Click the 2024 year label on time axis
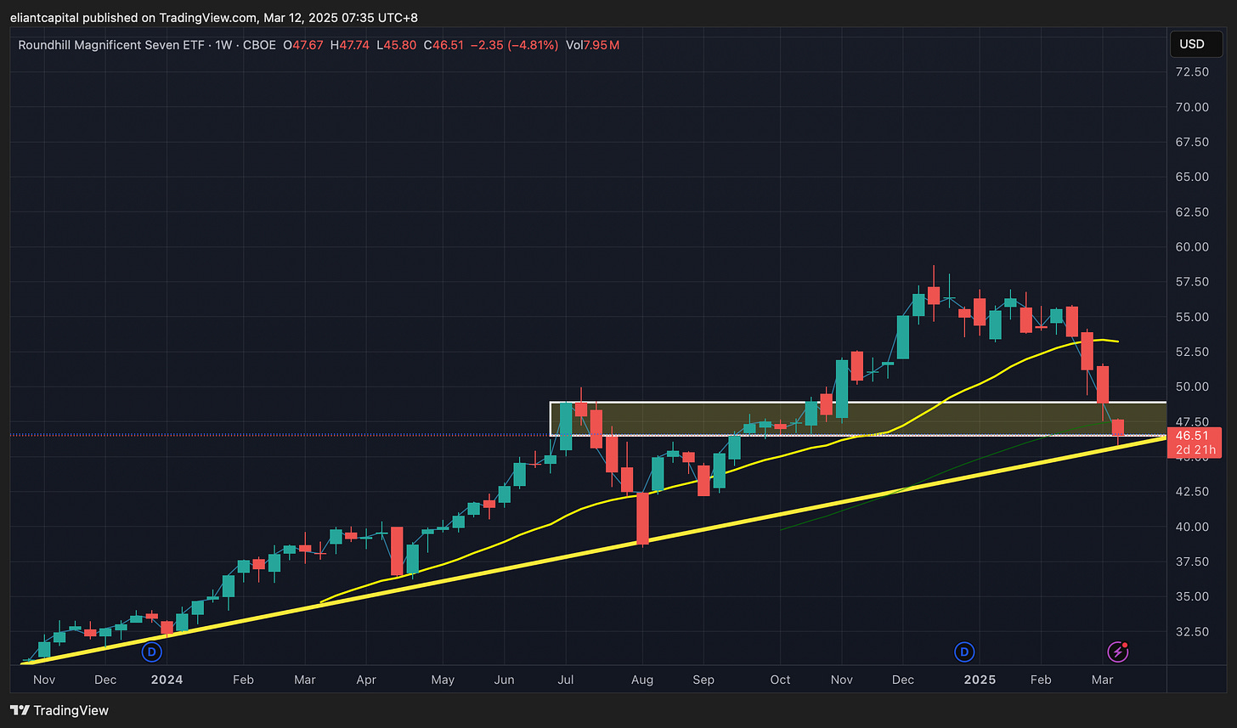Image resolution: width=1237 pixels, height=728 pixels. (167, 680)
